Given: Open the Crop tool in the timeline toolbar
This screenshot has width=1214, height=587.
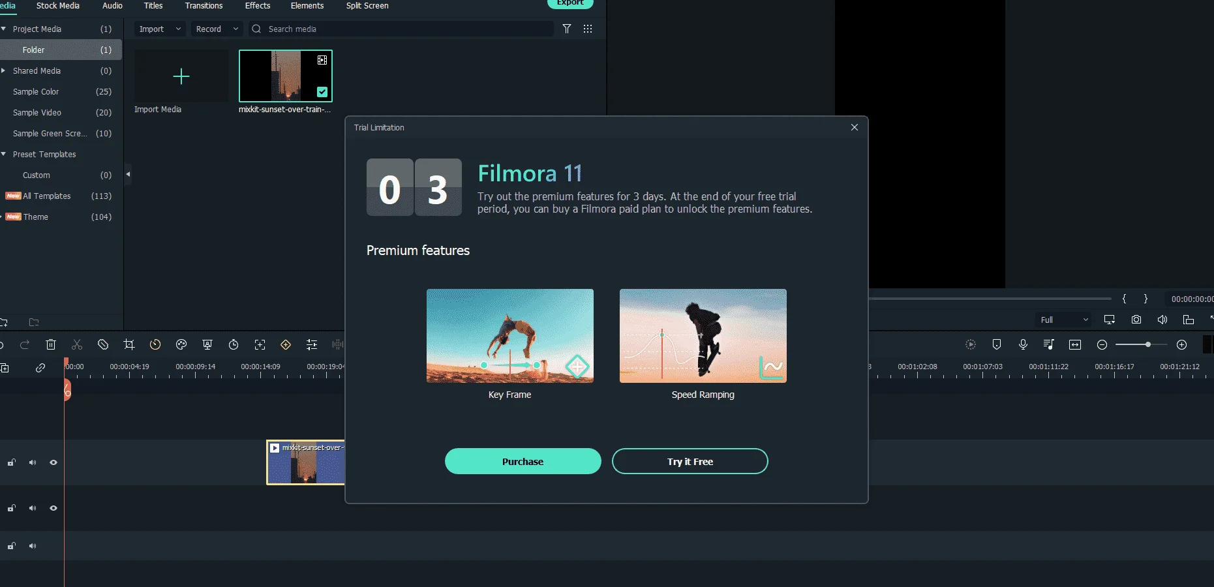Looking at the screenshot, I should point(129,344).
